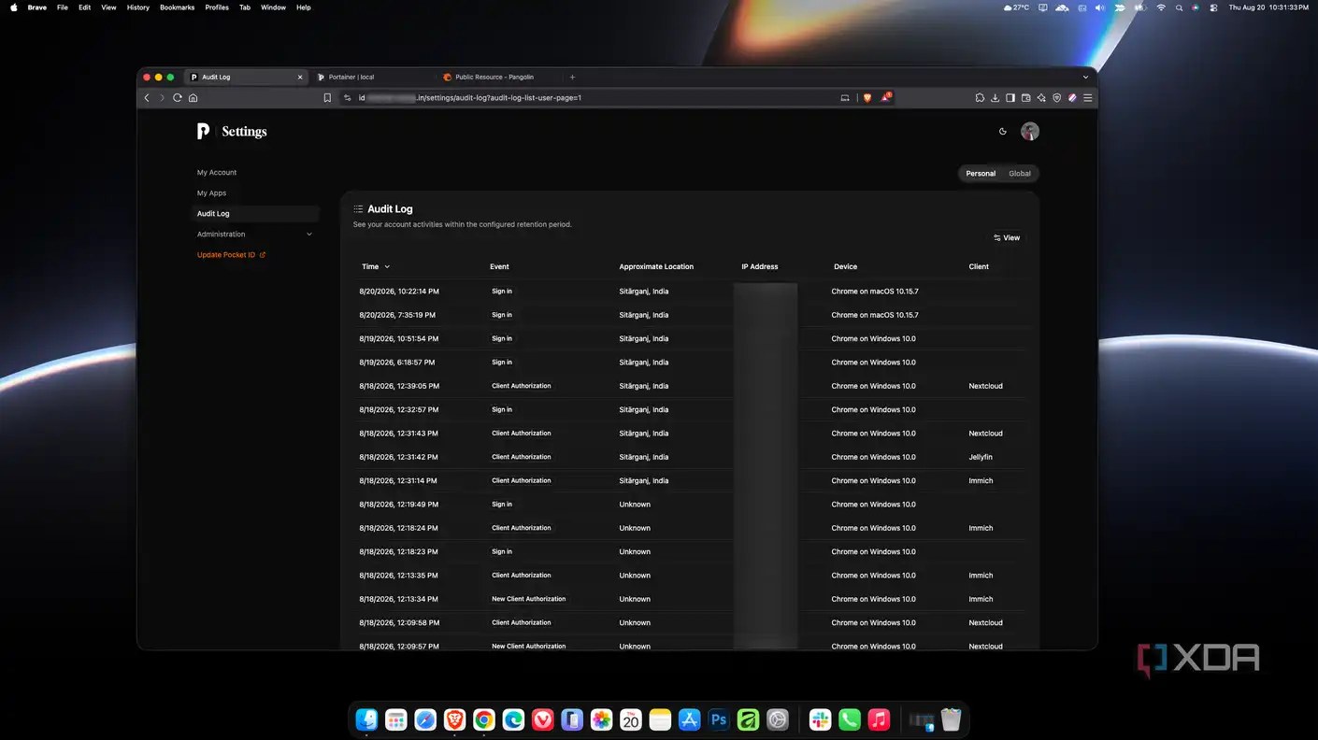Click the Approximate Location column header
The image size is (1318, 740).
click(656, 266)
